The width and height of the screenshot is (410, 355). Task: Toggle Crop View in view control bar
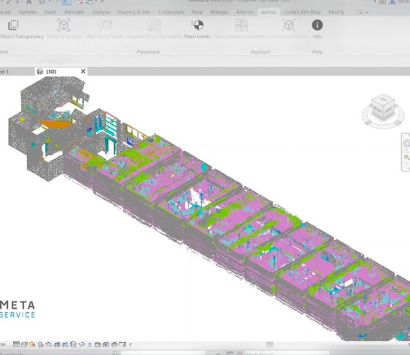(x=57, y=344)
